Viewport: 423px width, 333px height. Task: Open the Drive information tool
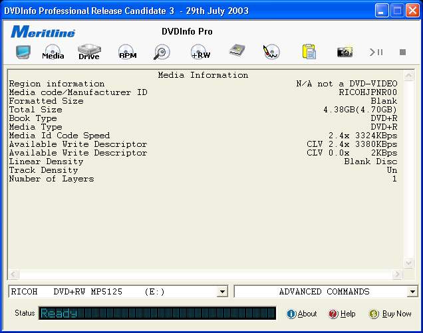(89, 52)
